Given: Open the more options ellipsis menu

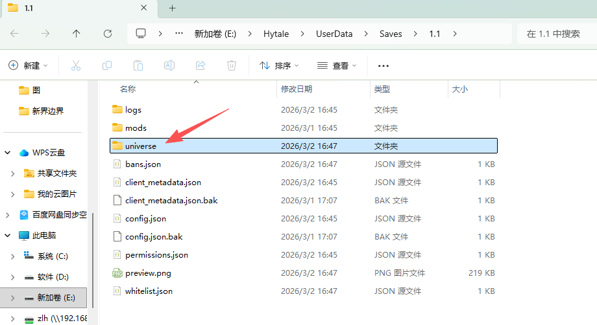Looking at the screenshot, I should click(383, 65).
